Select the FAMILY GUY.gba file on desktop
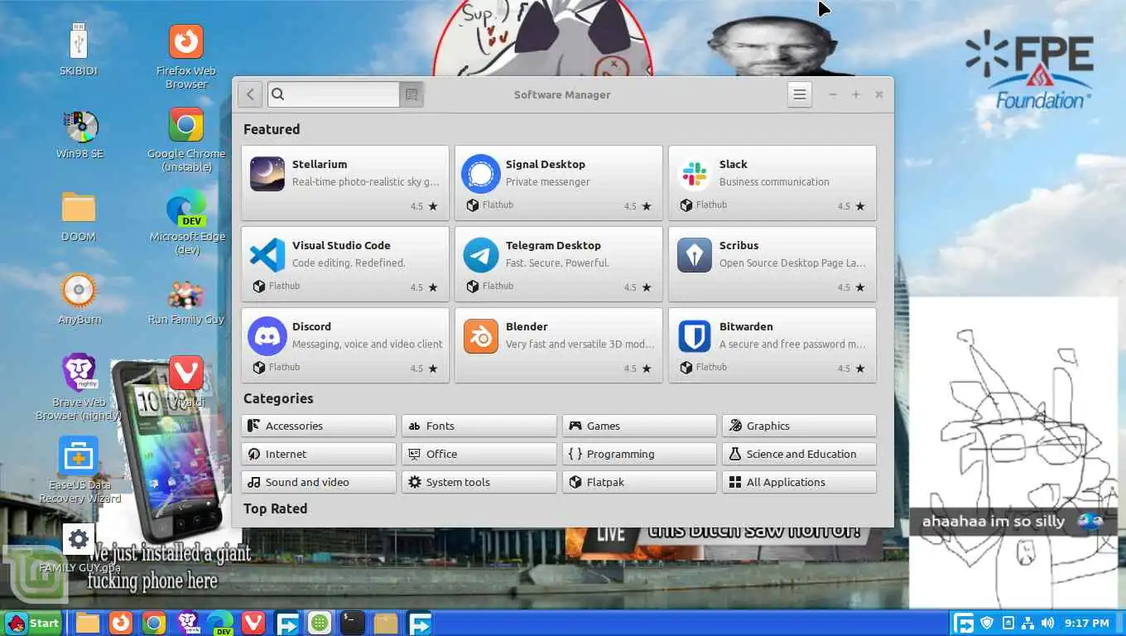The height and width of the screenshot is (636, 1126). 79,548
